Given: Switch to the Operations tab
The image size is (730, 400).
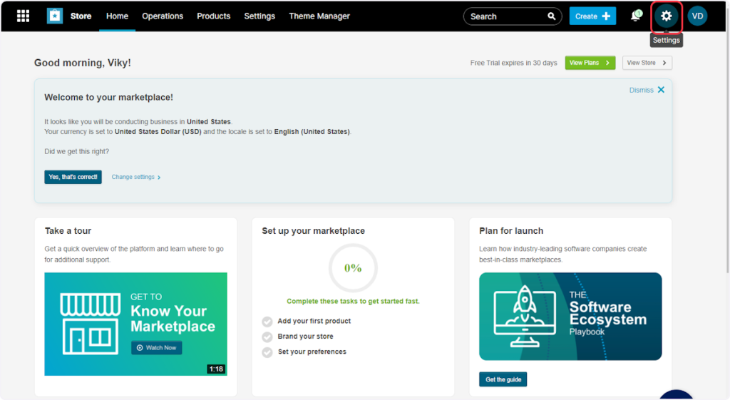Looking at the screenshot, I should click(x=163, y=16).
